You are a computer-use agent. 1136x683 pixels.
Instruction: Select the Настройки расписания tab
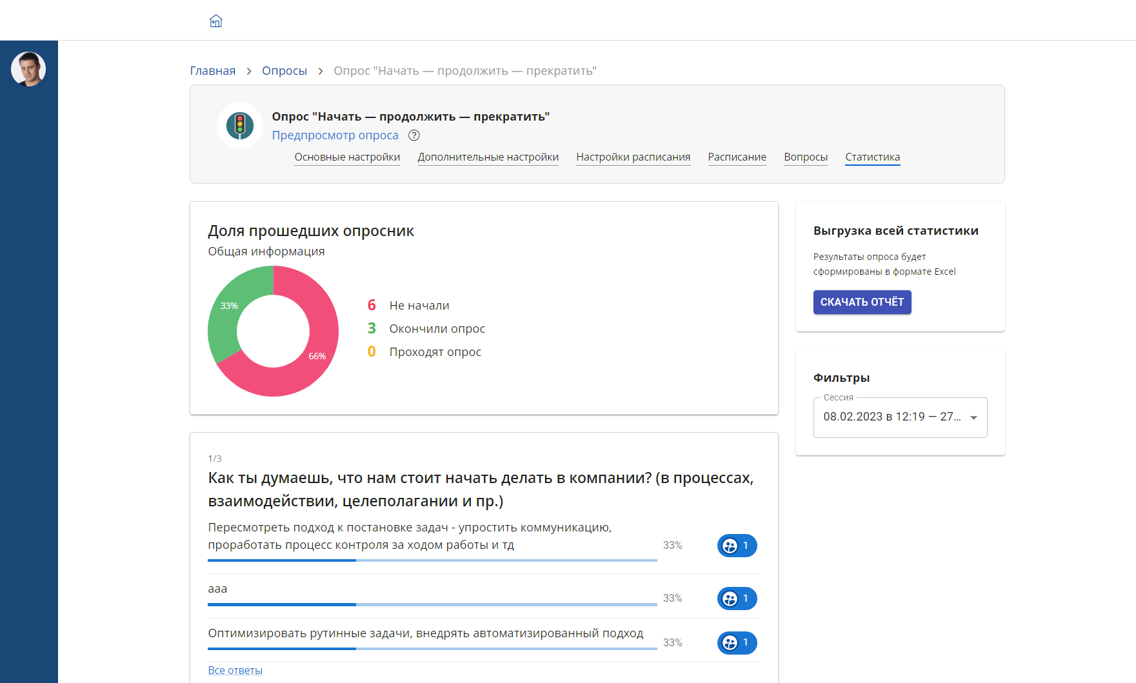tap(633, 157)
